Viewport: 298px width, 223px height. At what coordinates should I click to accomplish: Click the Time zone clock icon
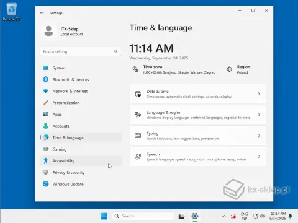pyautogui.click(x=135, y=69)
